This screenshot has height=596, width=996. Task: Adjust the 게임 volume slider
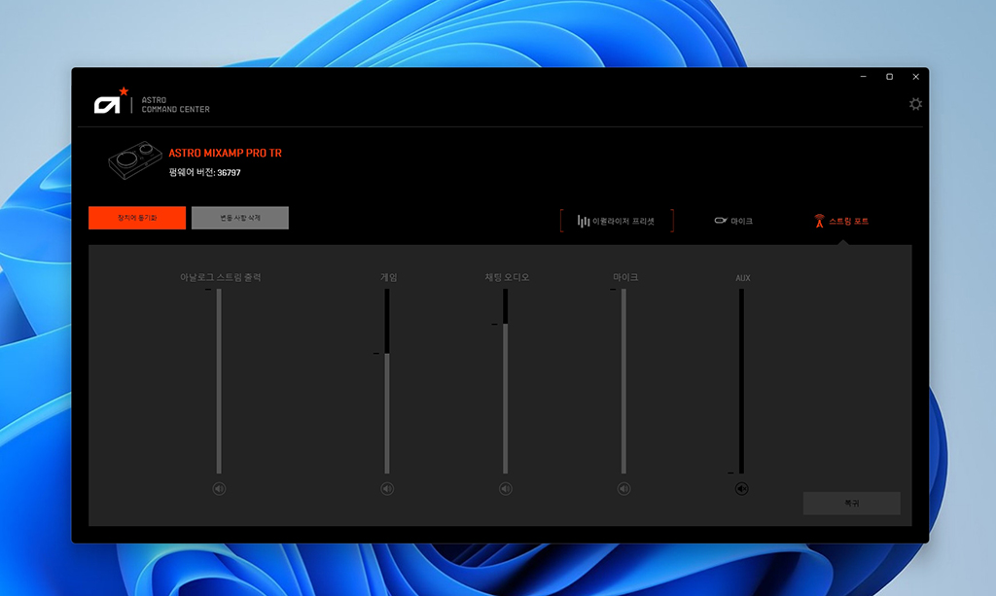(x=387, y=381)
